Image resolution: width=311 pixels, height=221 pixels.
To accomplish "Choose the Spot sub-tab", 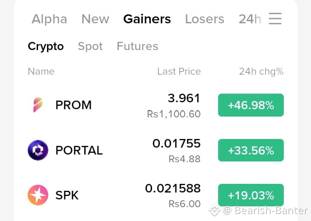I will [90, 47].
